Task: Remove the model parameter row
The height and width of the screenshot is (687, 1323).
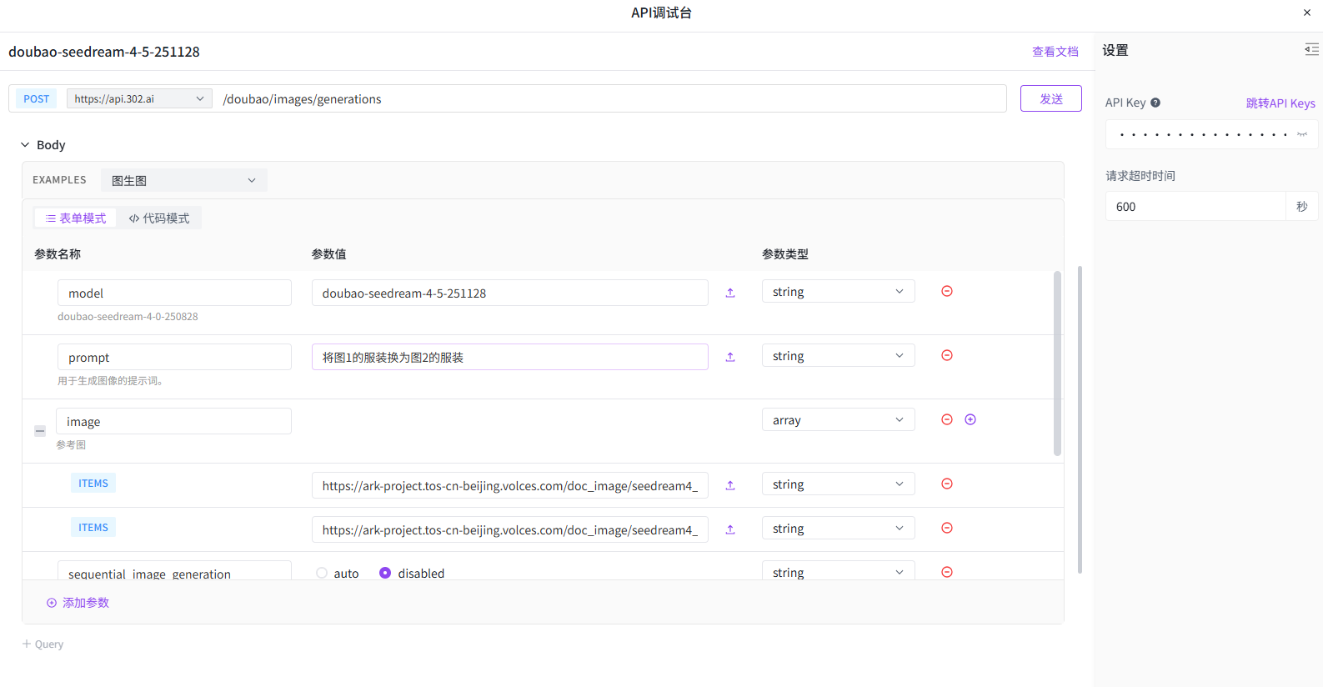Action: click(x=947, y=291)
